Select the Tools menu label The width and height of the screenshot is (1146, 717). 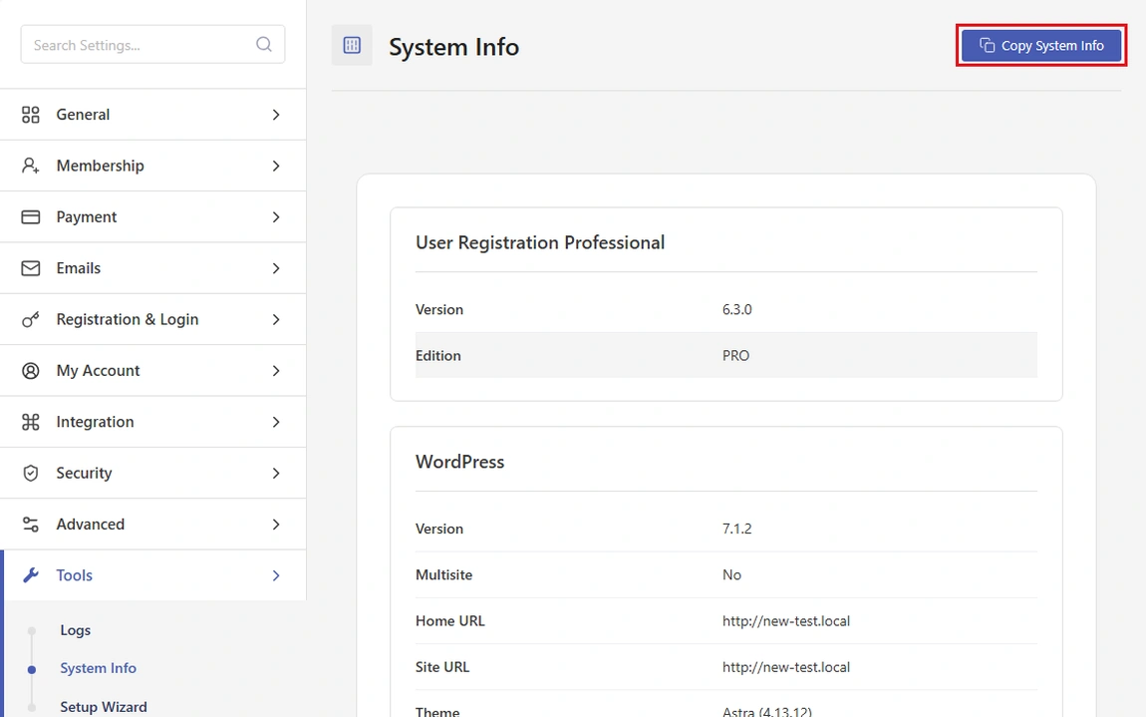75,575
